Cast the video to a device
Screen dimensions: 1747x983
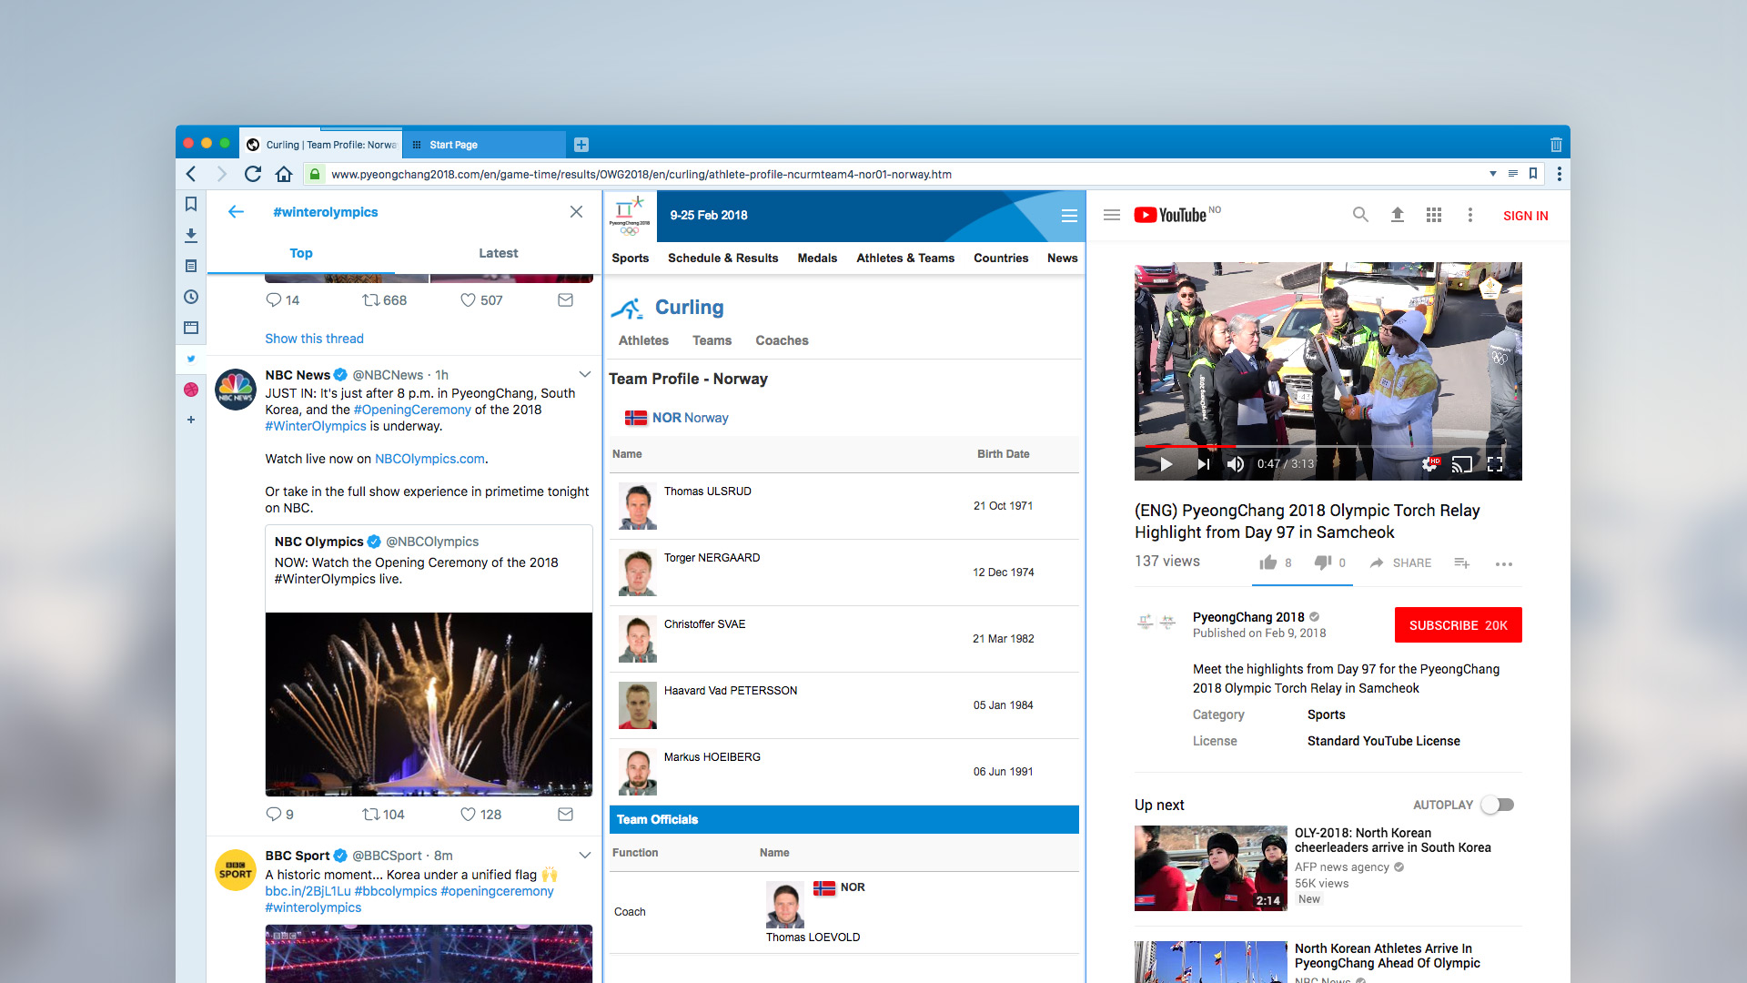click(1461, 464)
